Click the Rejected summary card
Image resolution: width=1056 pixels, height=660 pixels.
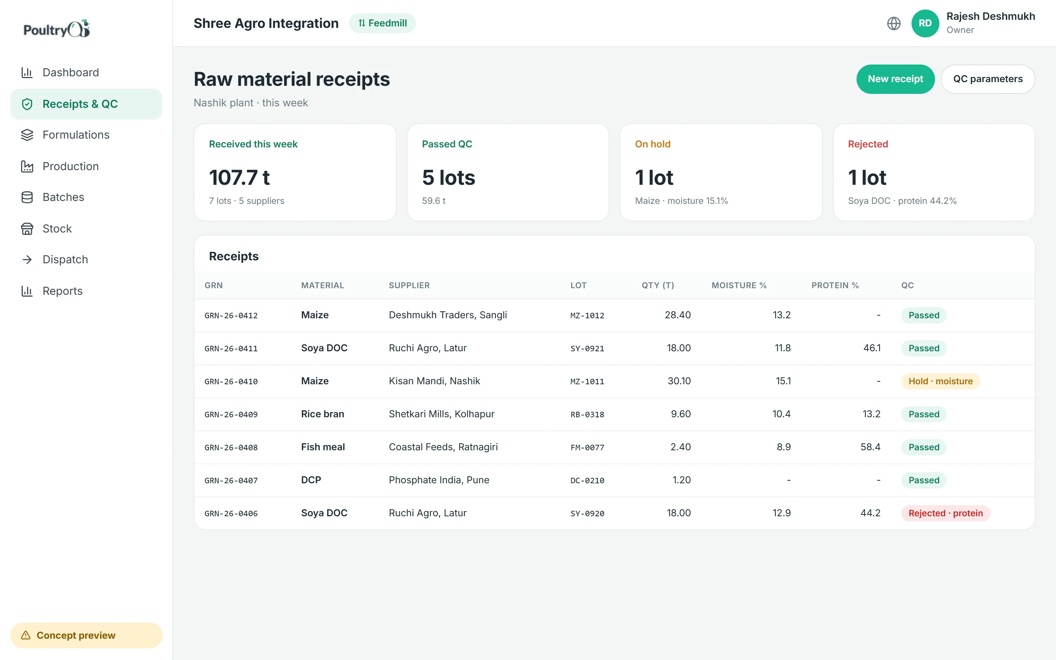click(x=934, y=172)
